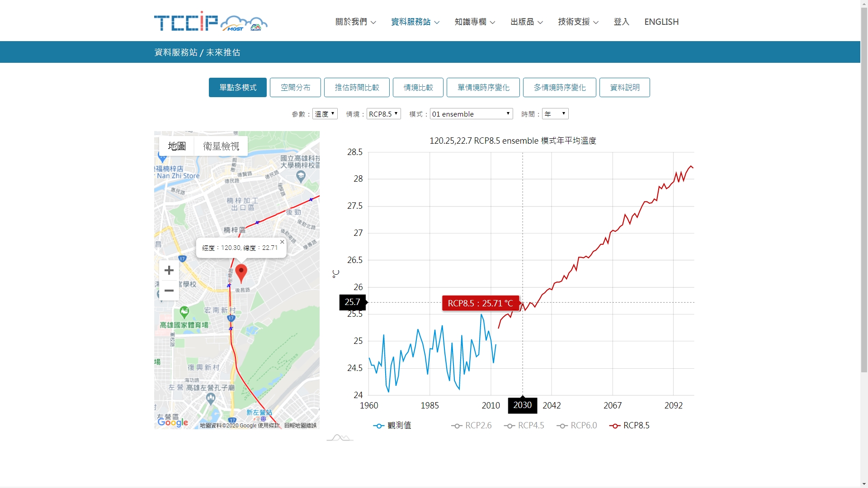
Task: Toggle the RCP4.5 legend series
Action: tap(524, 426)
